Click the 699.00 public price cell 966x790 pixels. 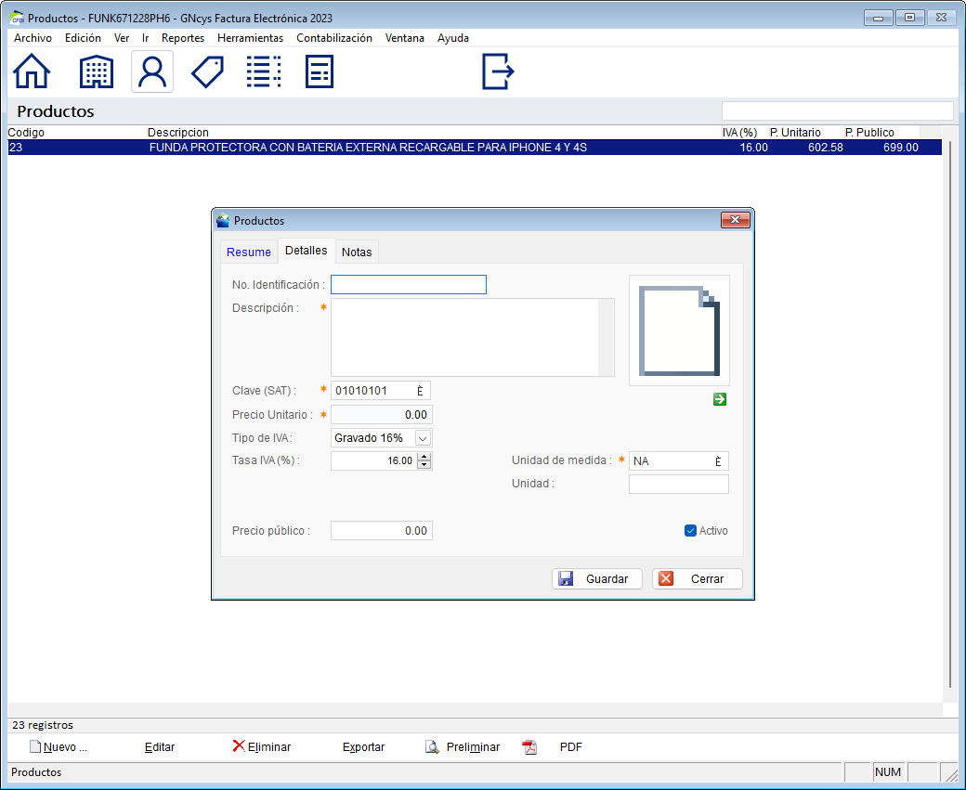click(901, 148)
